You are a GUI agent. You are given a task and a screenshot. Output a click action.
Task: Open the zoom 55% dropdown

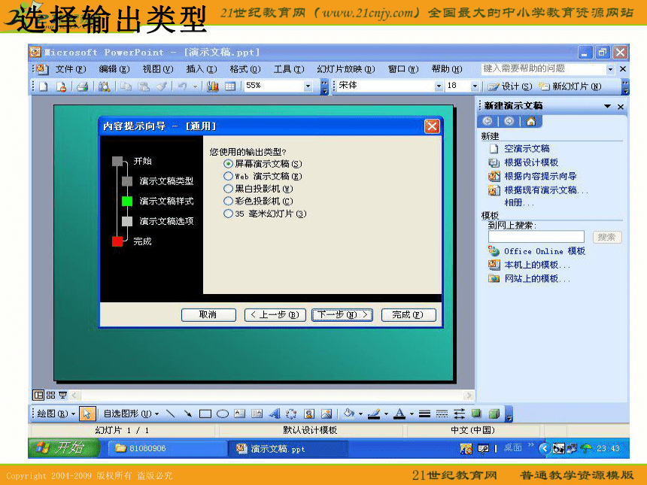click(x=308, y=86)
